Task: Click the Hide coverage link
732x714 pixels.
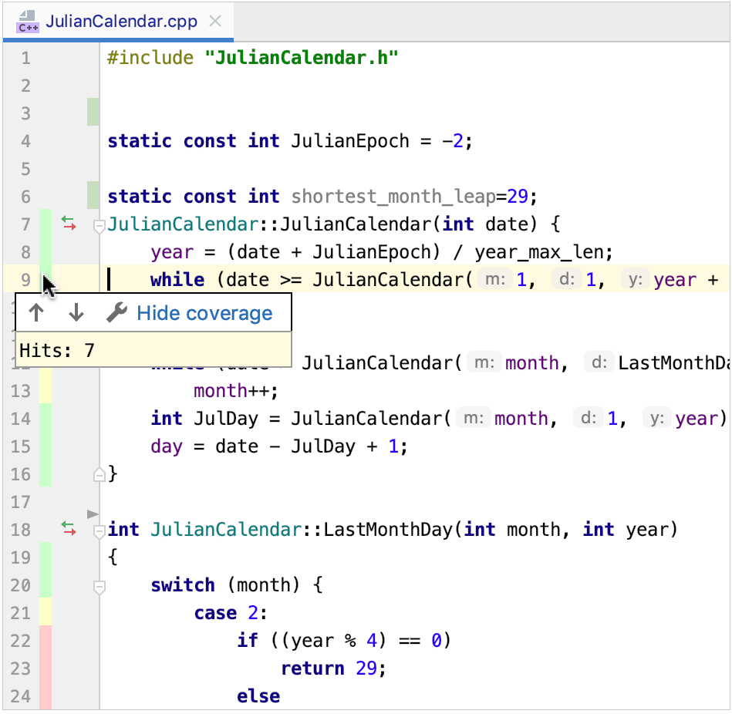Action: 204,313
